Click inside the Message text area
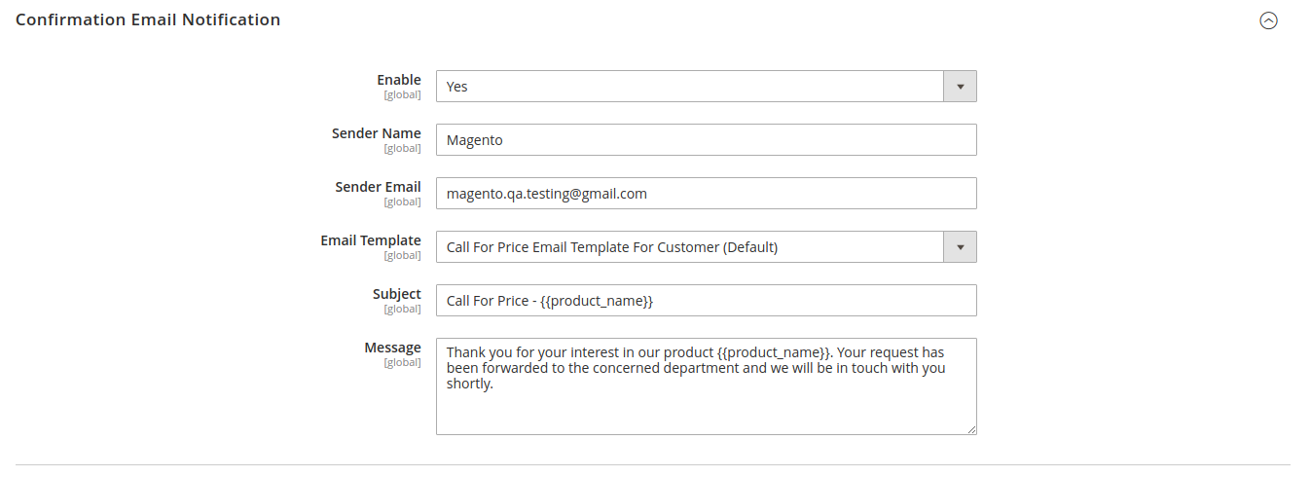The width and height of the screenshot is (1311, 477). (706, 404)
